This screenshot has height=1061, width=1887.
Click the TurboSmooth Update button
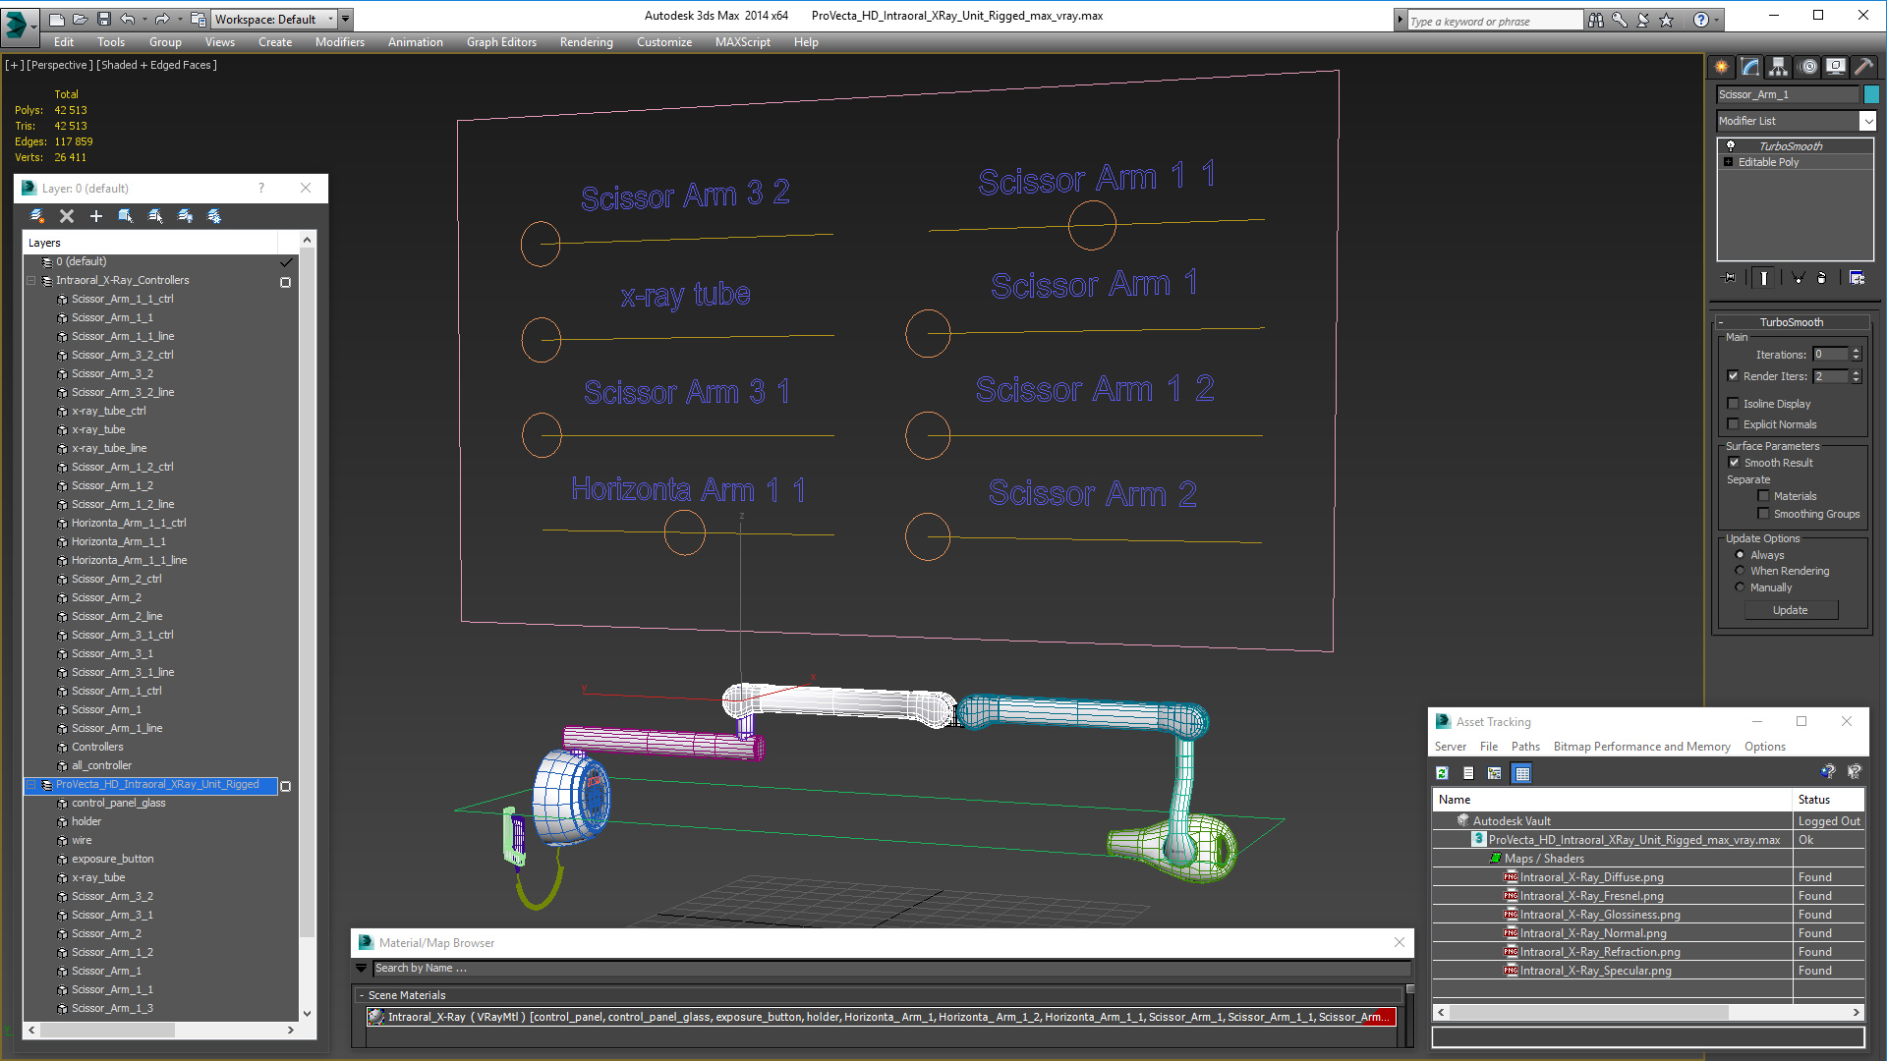(x=1790, y=610)
